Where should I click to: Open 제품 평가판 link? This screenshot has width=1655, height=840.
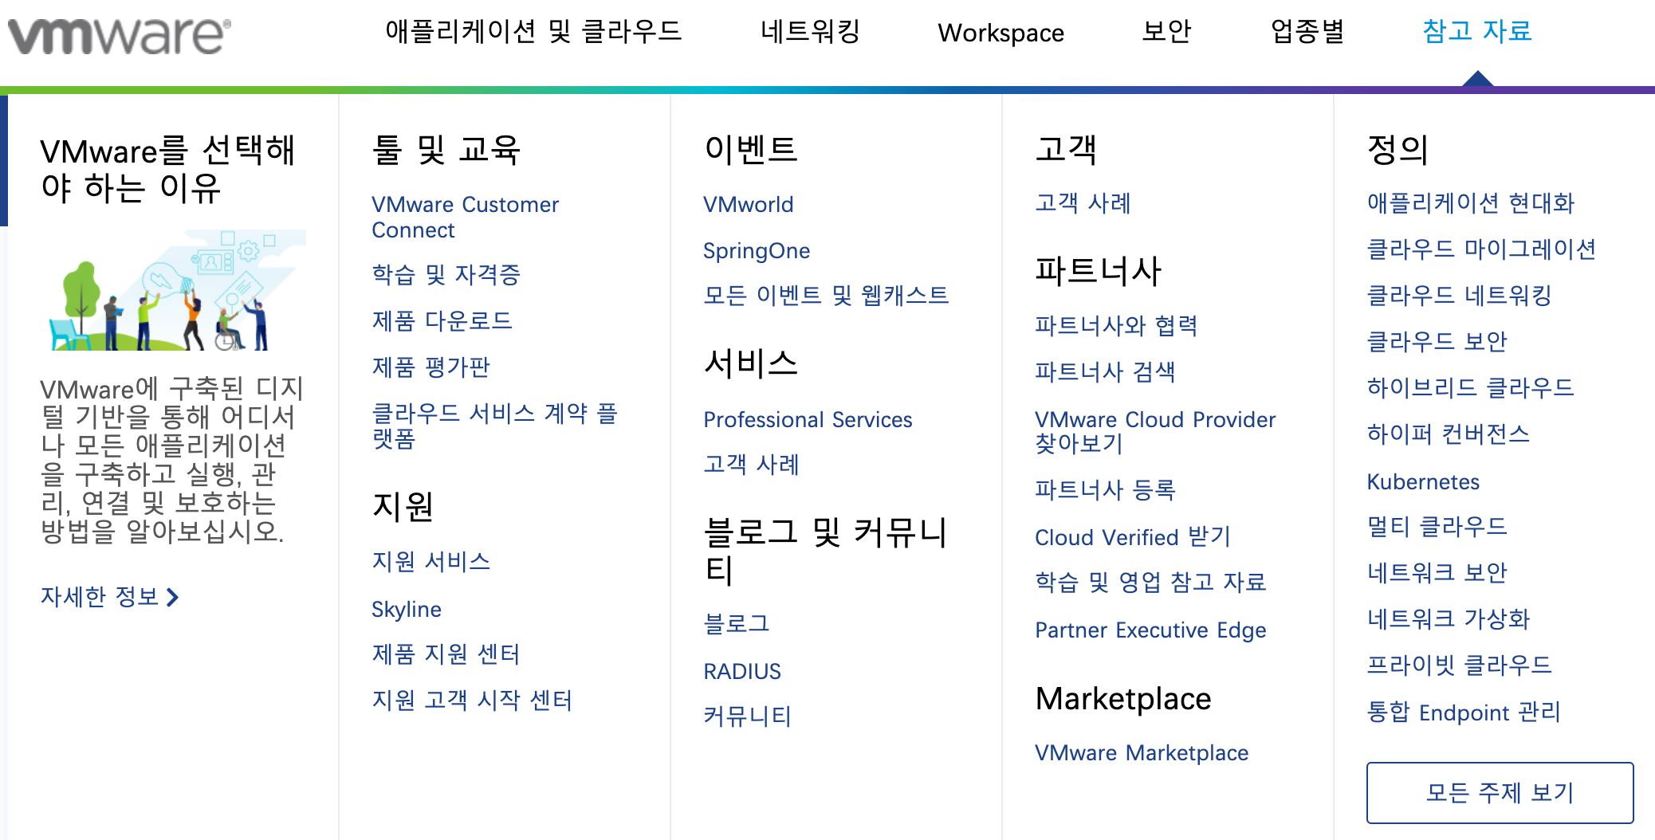coord(430,367)
